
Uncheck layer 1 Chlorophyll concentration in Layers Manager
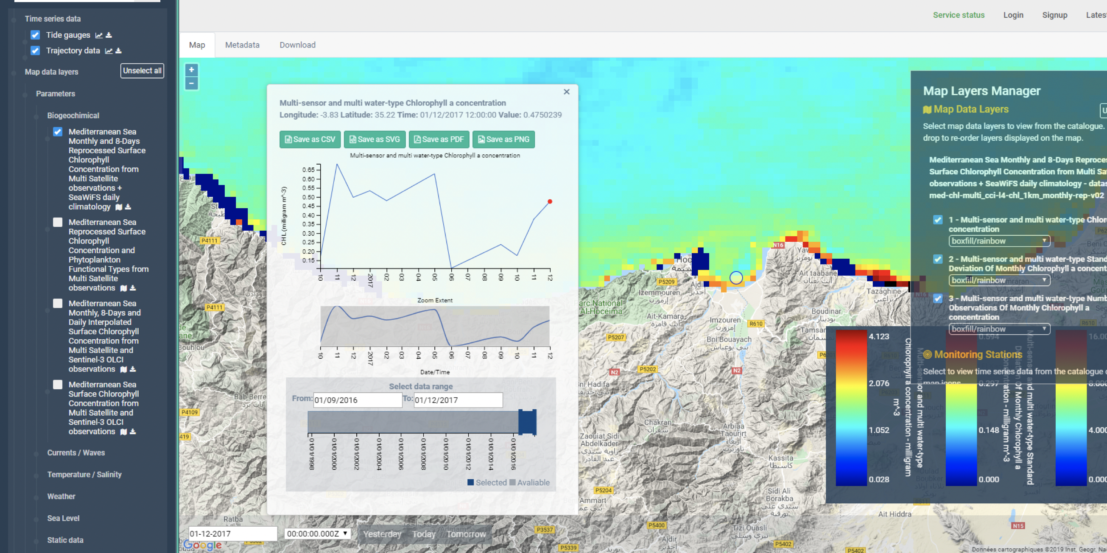point(938,220)
